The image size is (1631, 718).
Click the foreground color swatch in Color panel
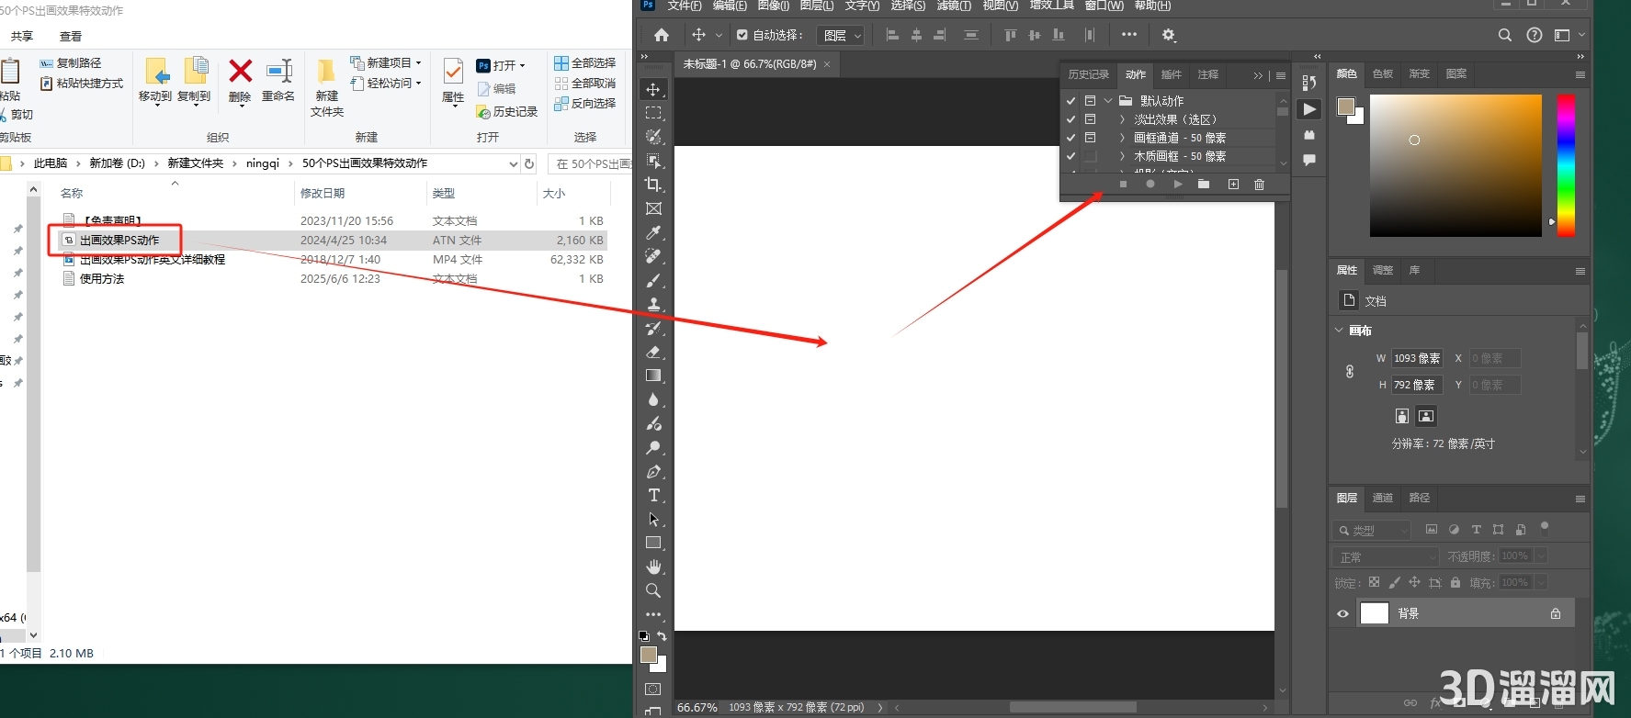1346,107
